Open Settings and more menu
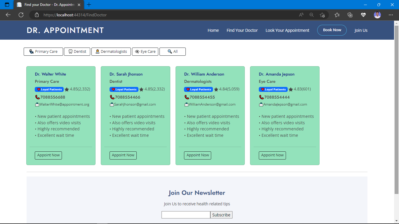This screenshot has width=399, height=224. click(x=391, y=15)
